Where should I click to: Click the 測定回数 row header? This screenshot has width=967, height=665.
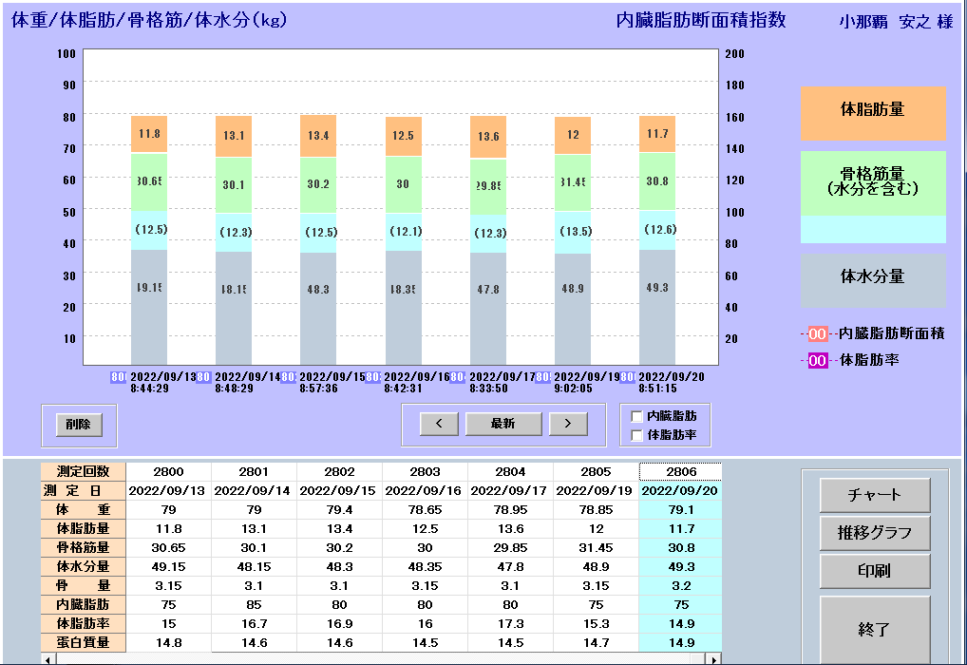click(x=84, y=472)
